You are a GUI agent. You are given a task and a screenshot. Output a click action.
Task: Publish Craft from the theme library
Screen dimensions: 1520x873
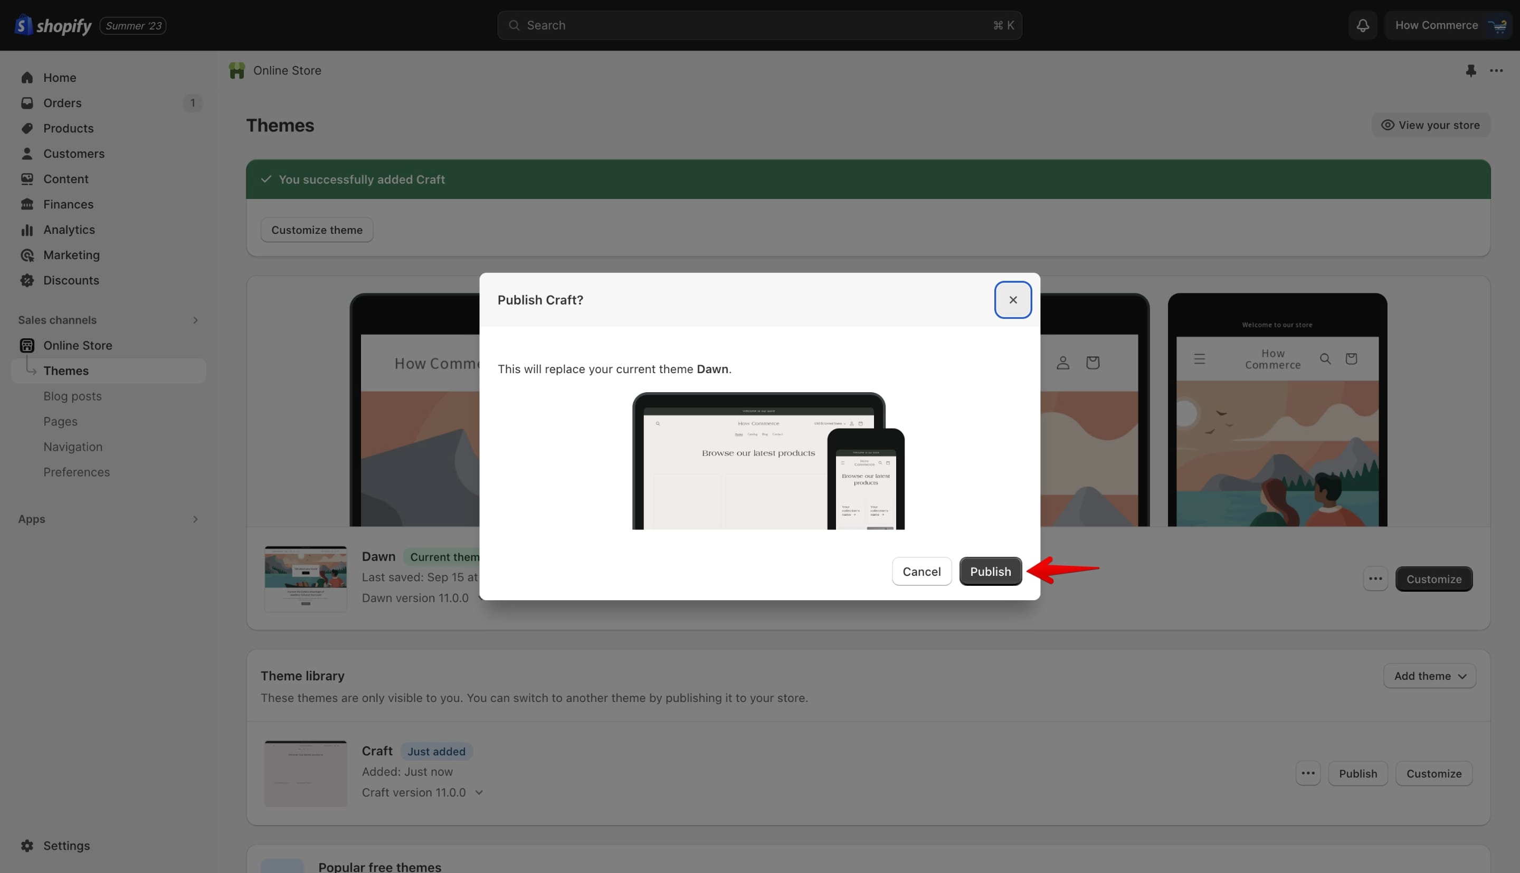(x=1357, y=773)
